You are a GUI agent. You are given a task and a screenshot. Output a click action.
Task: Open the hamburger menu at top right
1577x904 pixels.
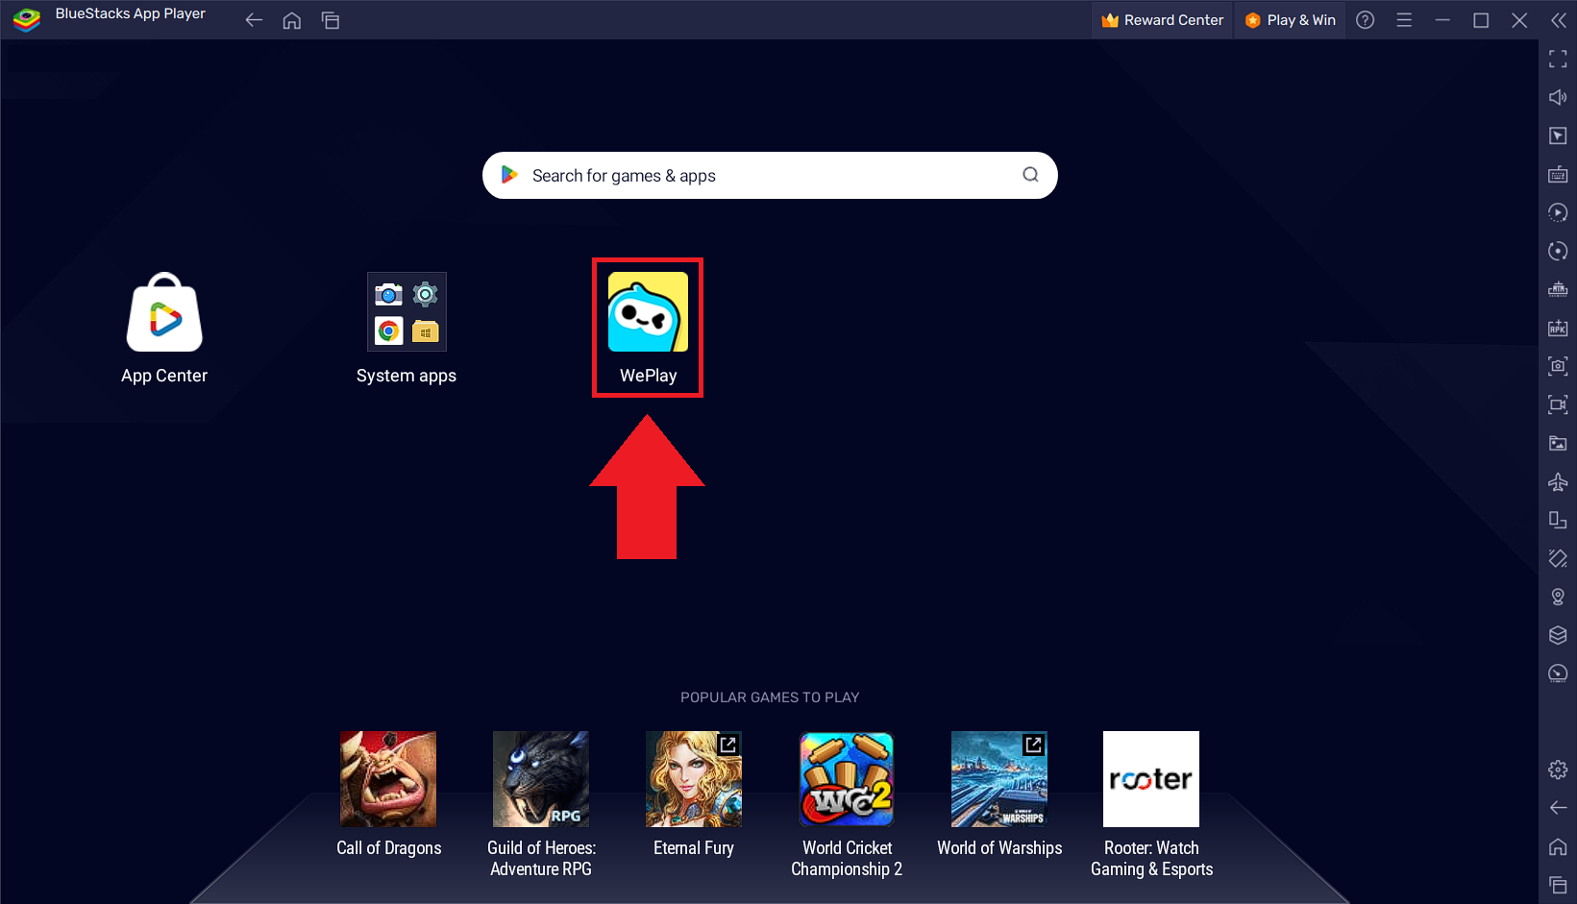point(1403,19)
